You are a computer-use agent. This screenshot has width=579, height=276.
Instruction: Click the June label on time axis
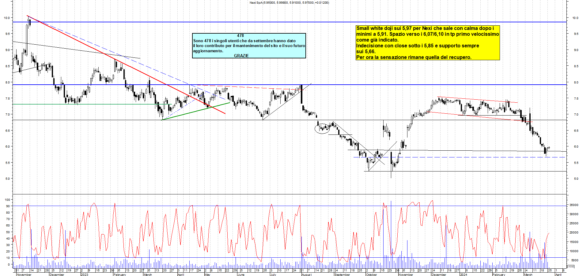[241, 274]
